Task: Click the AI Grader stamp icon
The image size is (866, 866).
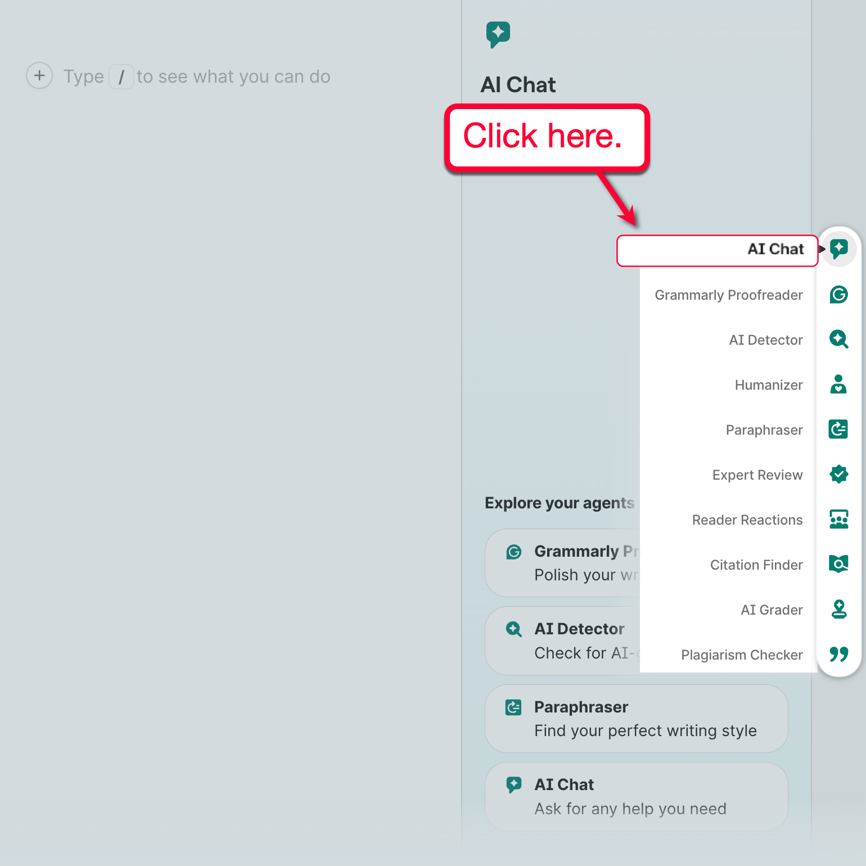Action: point(838,609)
